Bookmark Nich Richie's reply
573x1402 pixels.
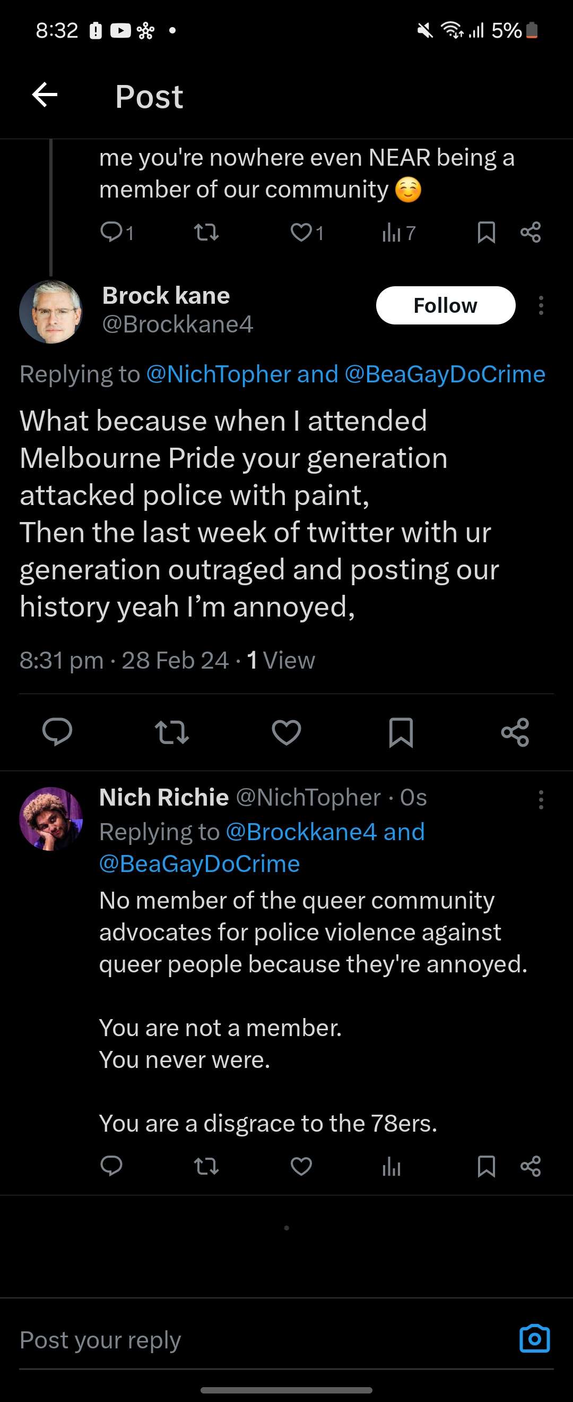coord(486,1166)
